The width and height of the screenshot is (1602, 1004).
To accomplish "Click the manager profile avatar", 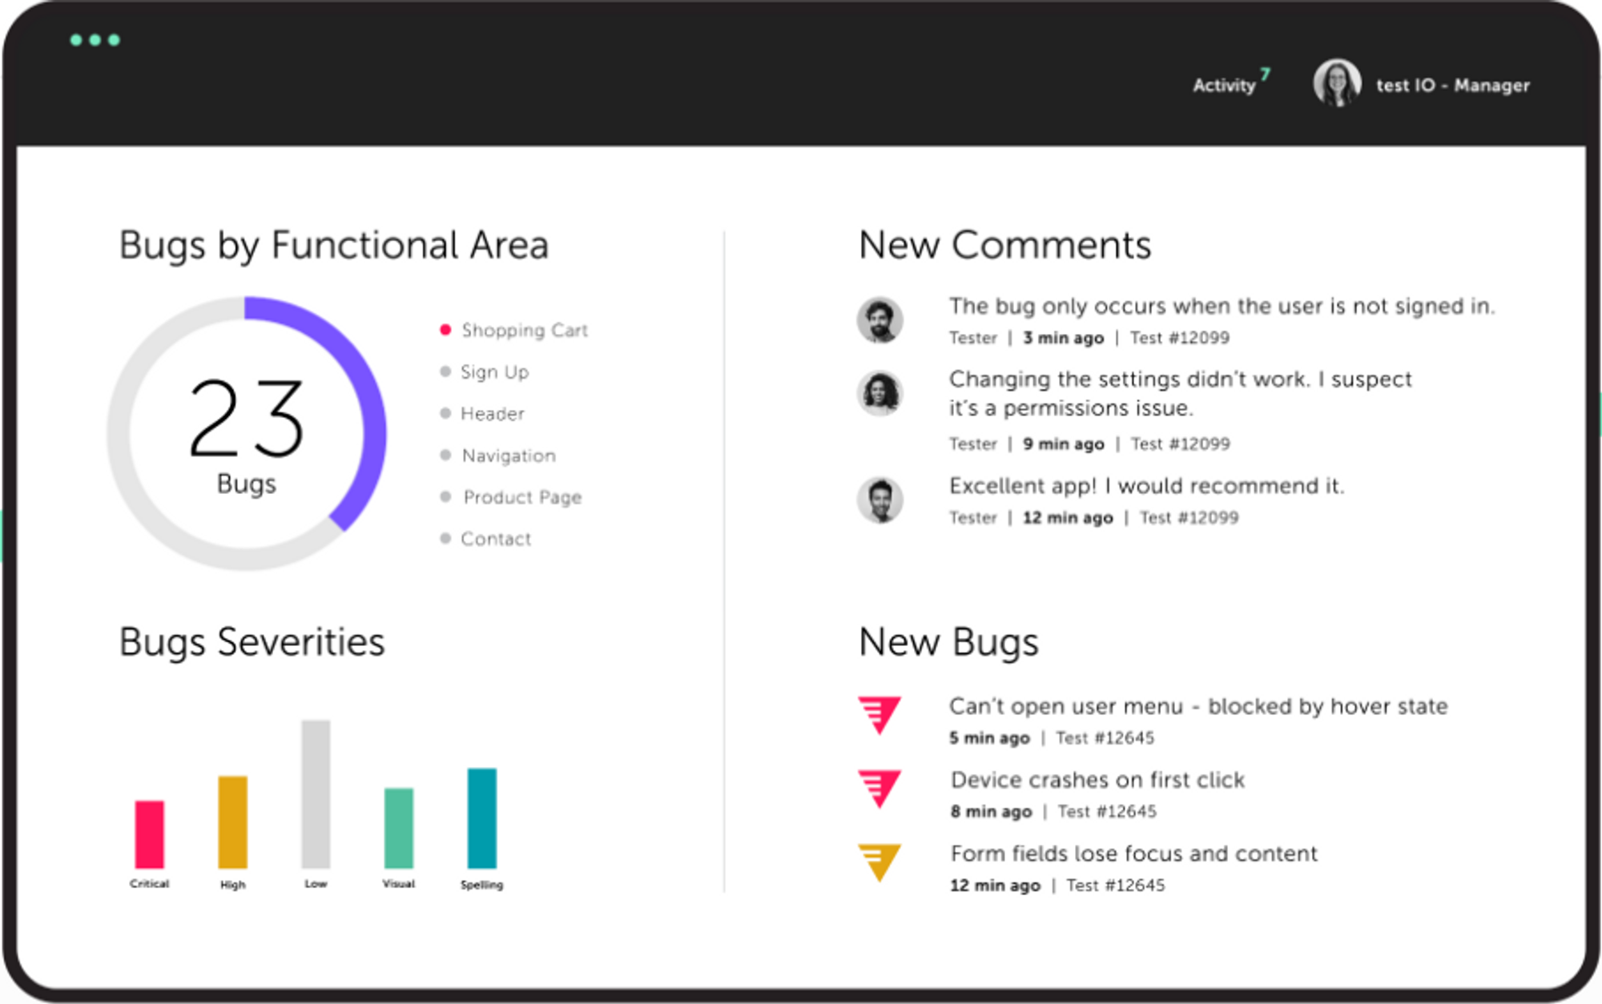I will click(1337, 83).
